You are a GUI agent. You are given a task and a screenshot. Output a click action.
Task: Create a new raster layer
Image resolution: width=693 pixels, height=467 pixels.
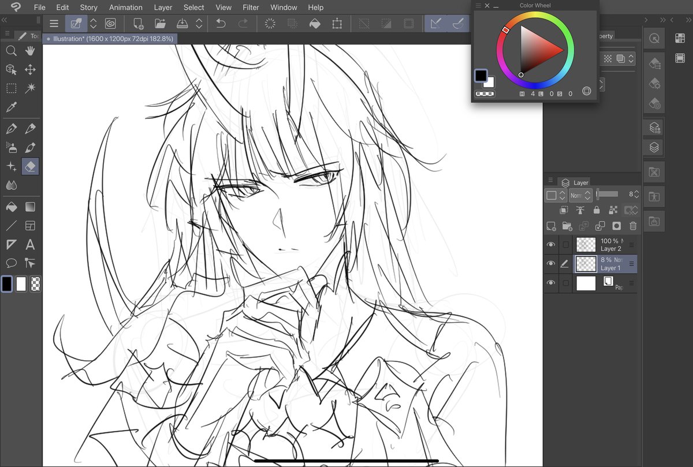pos(550,226)
